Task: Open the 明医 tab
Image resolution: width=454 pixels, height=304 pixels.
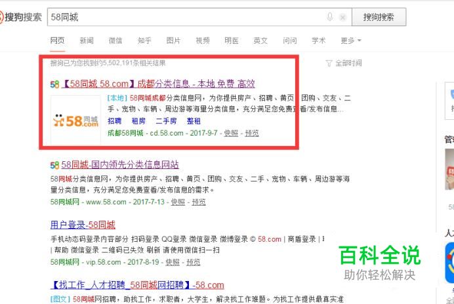Action: (x=232, y=41)
